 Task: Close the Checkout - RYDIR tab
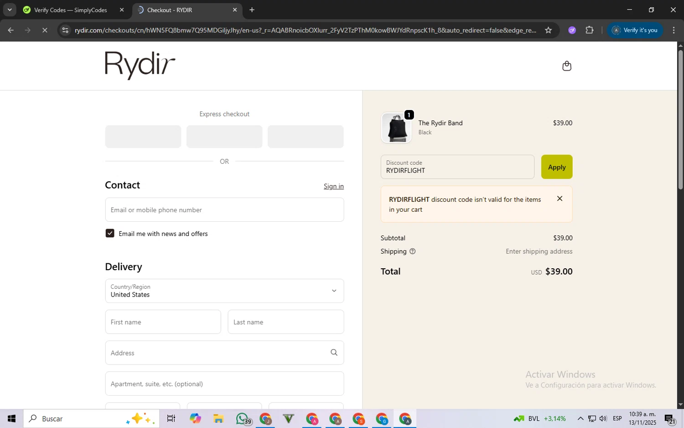tap(234, 10)
